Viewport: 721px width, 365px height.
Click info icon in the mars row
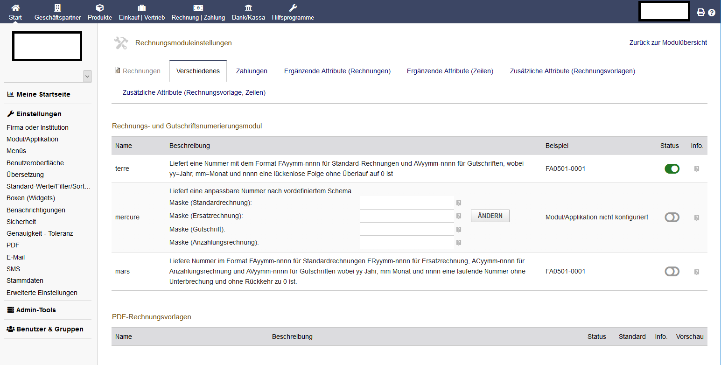697,272
